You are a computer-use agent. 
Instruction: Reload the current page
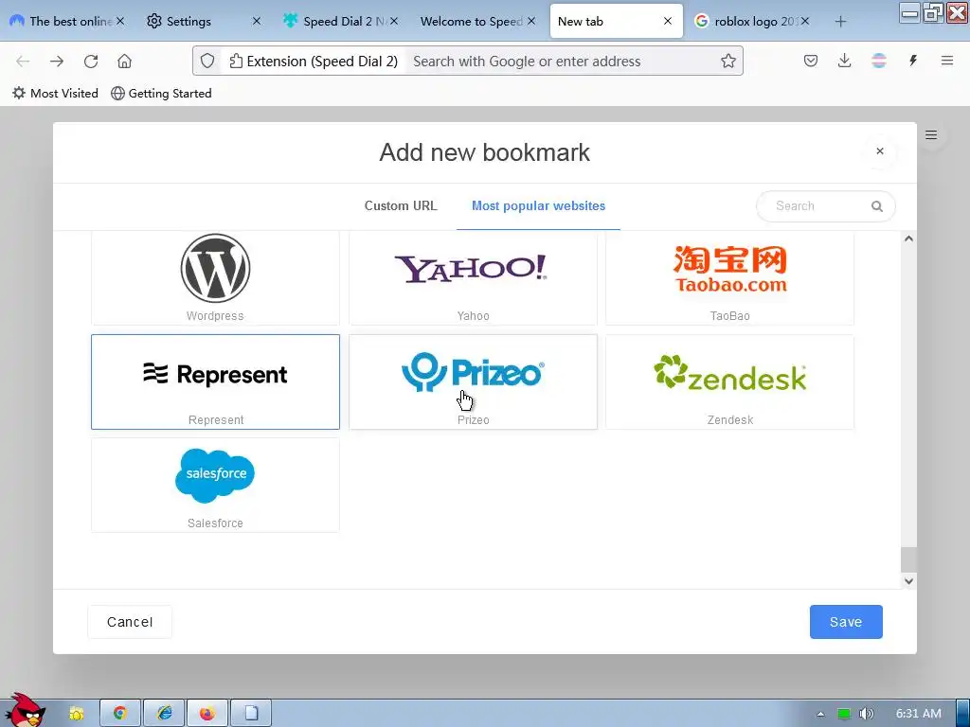pos(91,62)
